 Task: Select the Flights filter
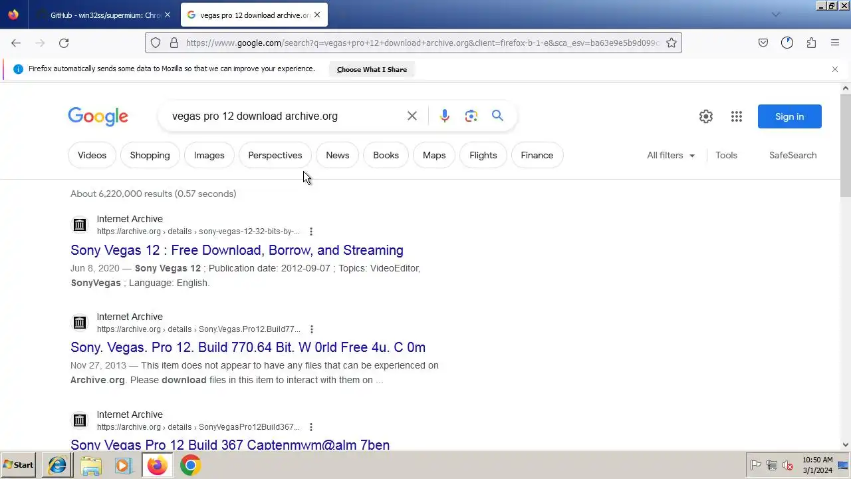tap(483, 155)
